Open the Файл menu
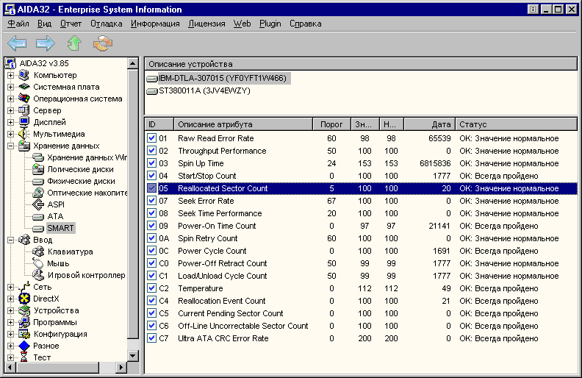The height and width of the screenshot is (378, 582). 18,24
